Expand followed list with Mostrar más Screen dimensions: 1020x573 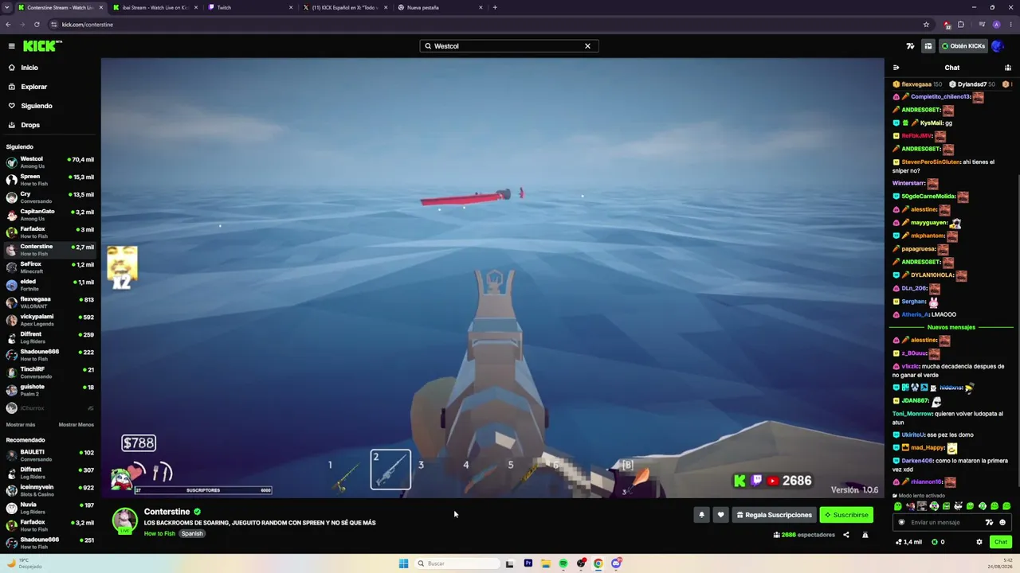click(x=21, y=425)
